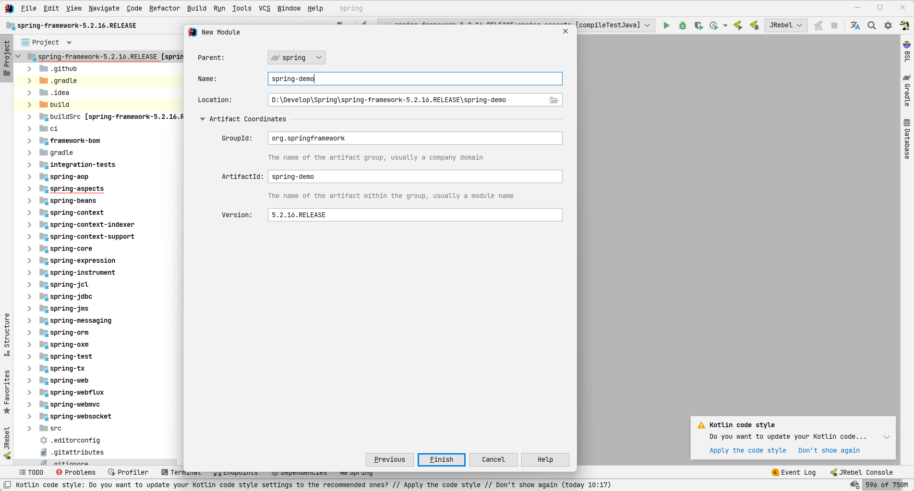
Task: Run with profiler clock icon
Action: point(714,25)
